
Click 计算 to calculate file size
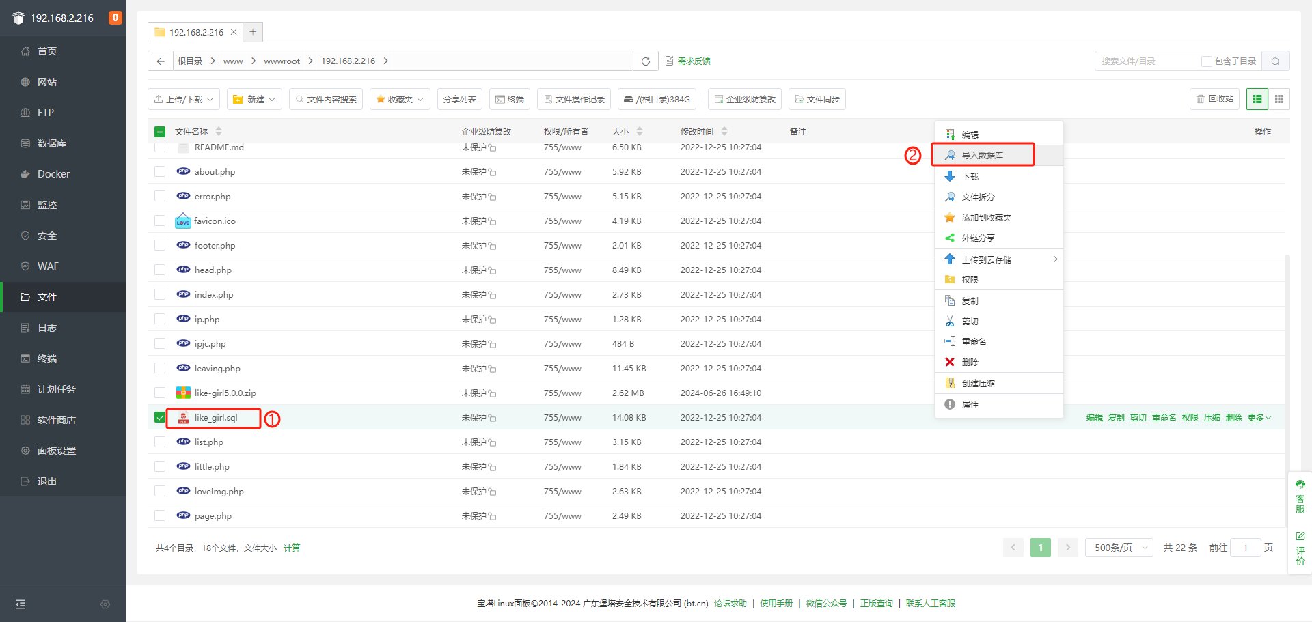pyautogui.click(x=292, y=548)
